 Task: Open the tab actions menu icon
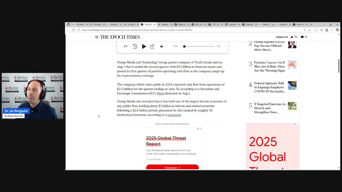68,25
